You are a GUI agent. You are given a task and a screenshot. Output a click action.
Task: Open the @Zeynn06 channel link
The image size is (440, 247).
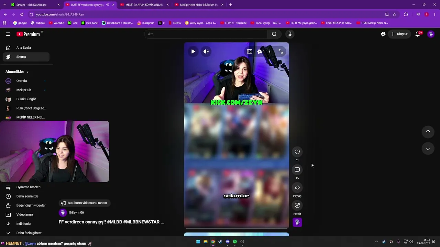pos(76,213)
